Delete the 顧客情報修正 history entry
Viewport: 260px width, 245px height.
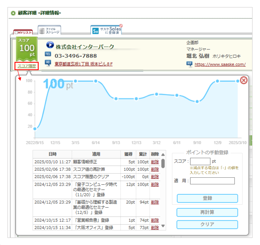pos(155,162)
